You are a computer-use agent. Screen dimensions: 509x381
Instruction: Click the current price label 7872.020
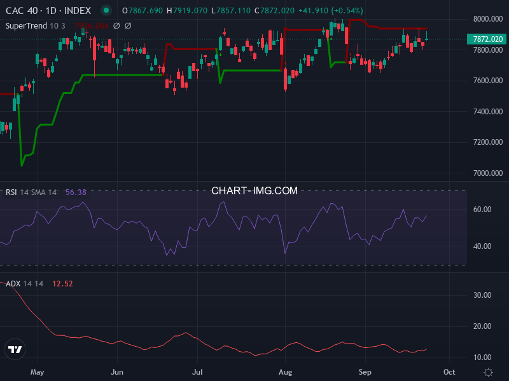coord(487,39)
